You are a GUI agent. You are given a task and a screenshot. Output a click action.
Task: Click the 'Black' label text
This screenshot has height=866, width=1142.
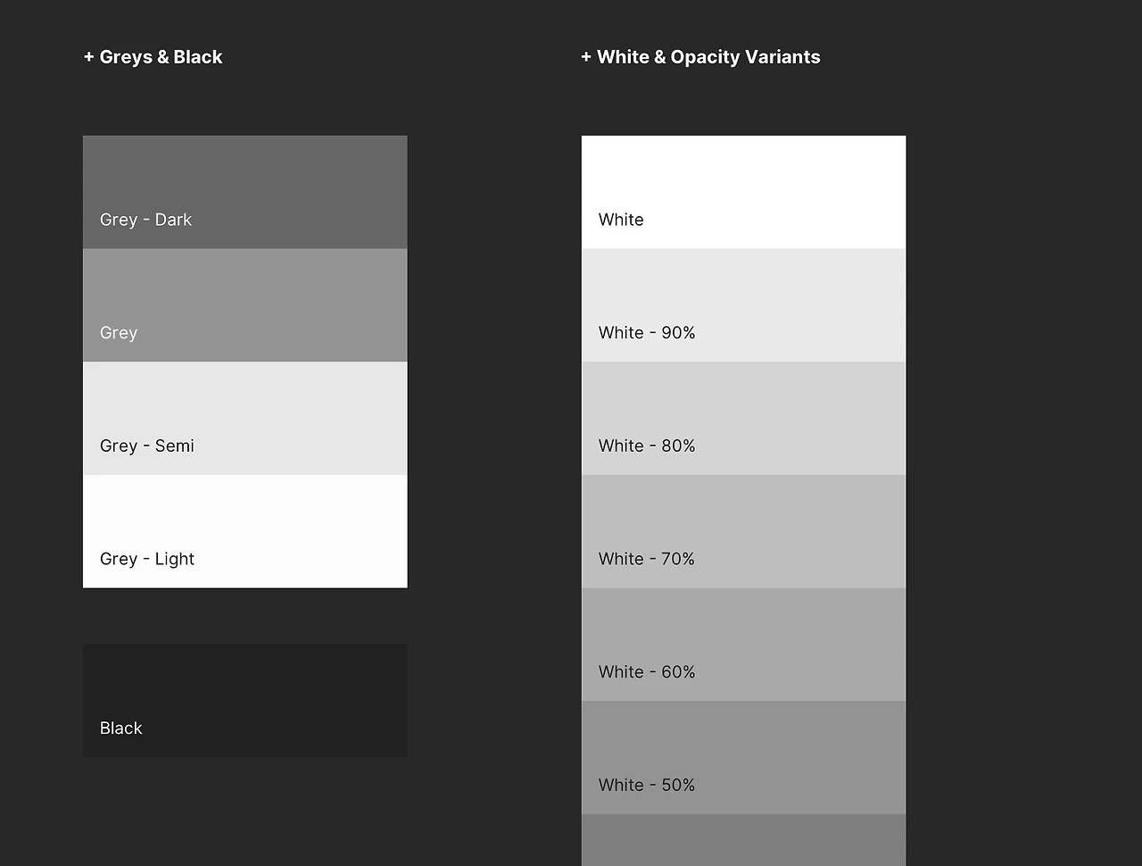(121, 729)
